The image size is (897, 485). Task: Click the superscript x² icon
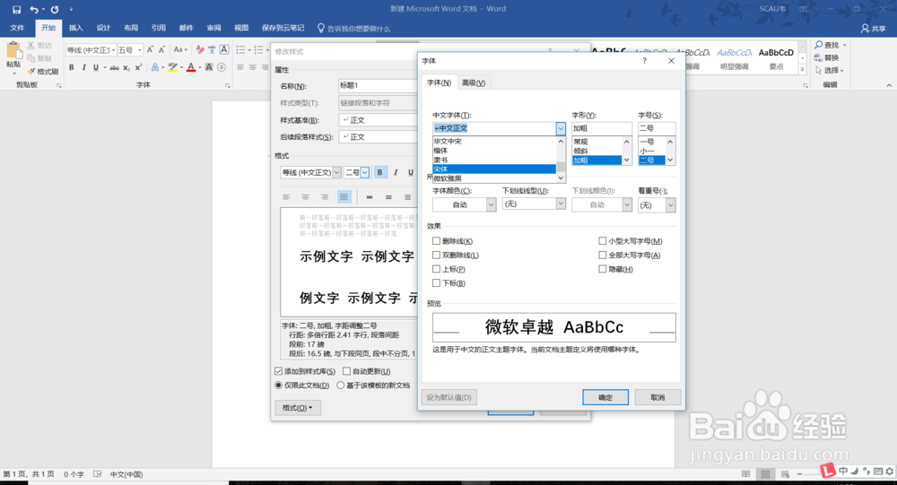(138, 67)
